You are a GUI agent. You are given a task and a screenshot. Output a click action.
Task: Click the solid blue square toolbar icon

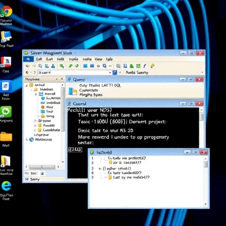(x=85, y=66)
